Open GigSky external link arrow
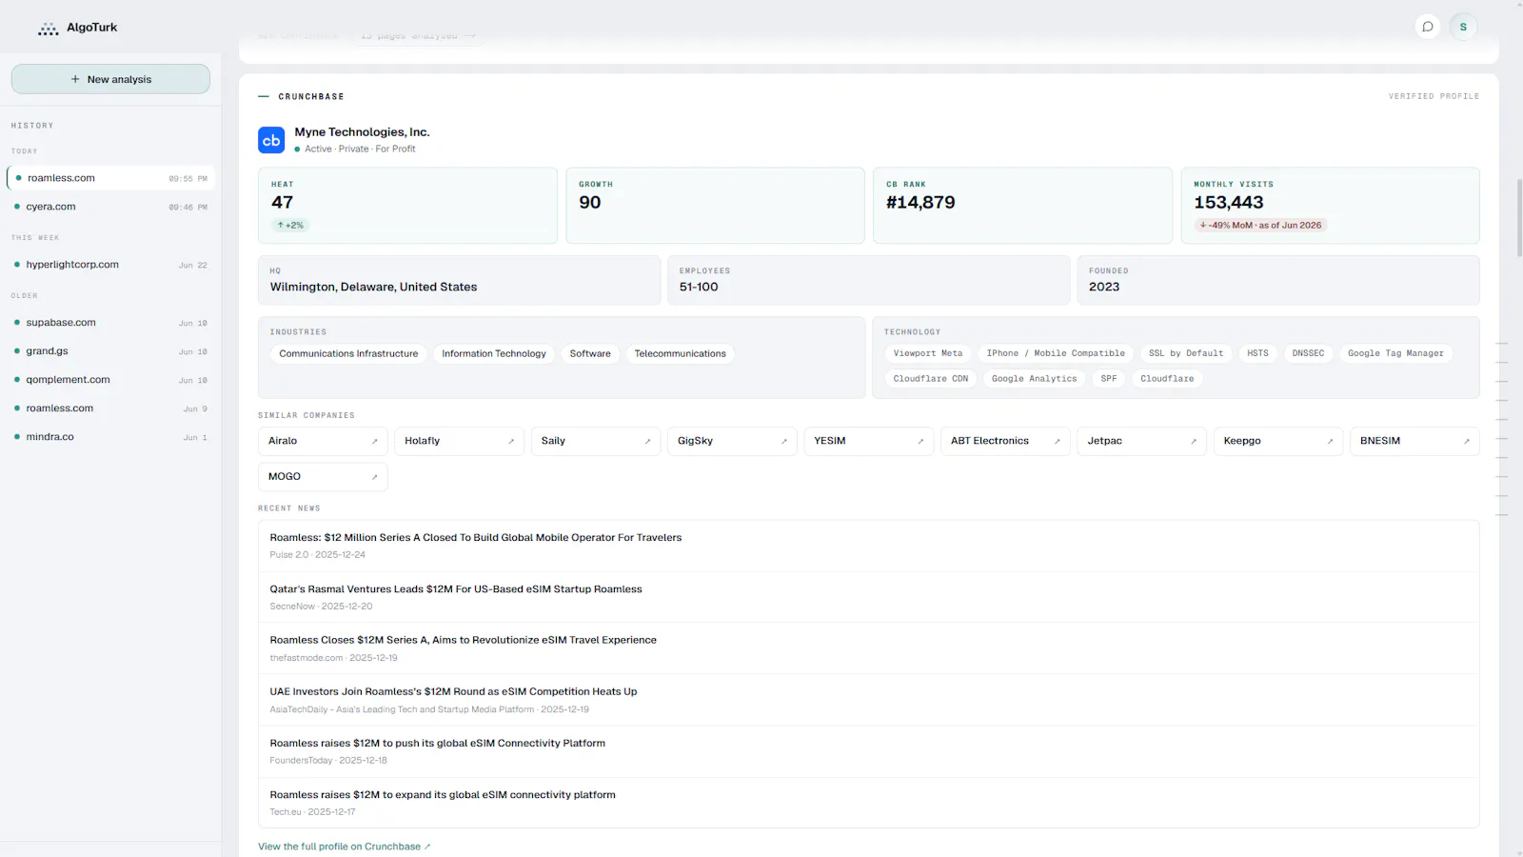This screenshot has width=1523, height=857. click(783, 441)
